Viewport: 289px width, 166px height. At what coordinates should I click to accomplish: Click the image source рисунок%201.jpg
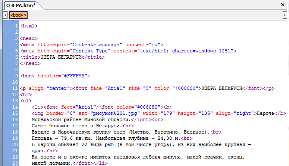(x=115, y=113)
